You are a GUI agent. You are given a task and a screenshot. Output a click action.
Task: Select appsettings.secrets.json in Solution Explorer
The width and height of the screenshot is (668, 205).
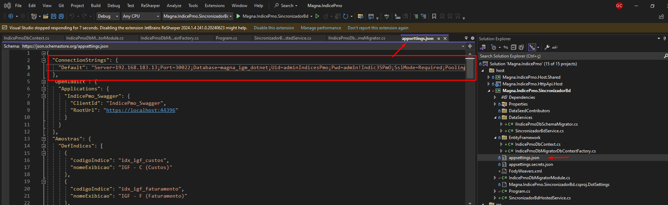(531, 164)
